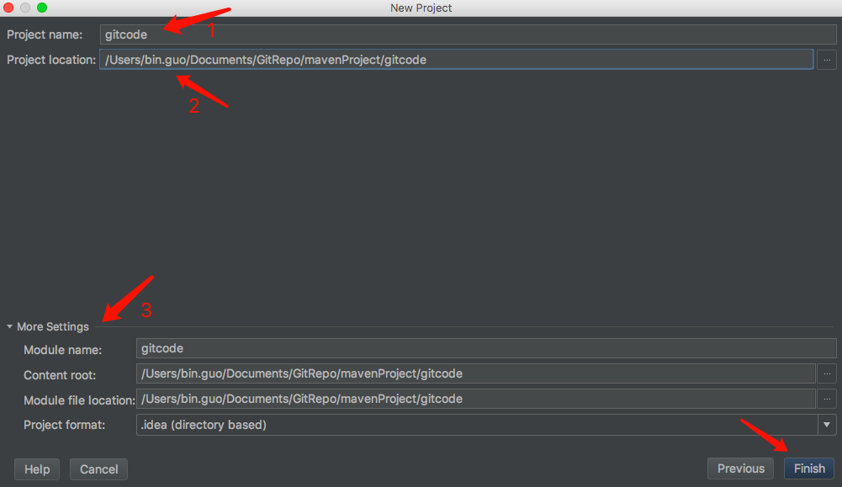Image resolution: width=842 pixels, height=487 pixels.
Task: Collapse the More Settings section
Action: point(9,326)
